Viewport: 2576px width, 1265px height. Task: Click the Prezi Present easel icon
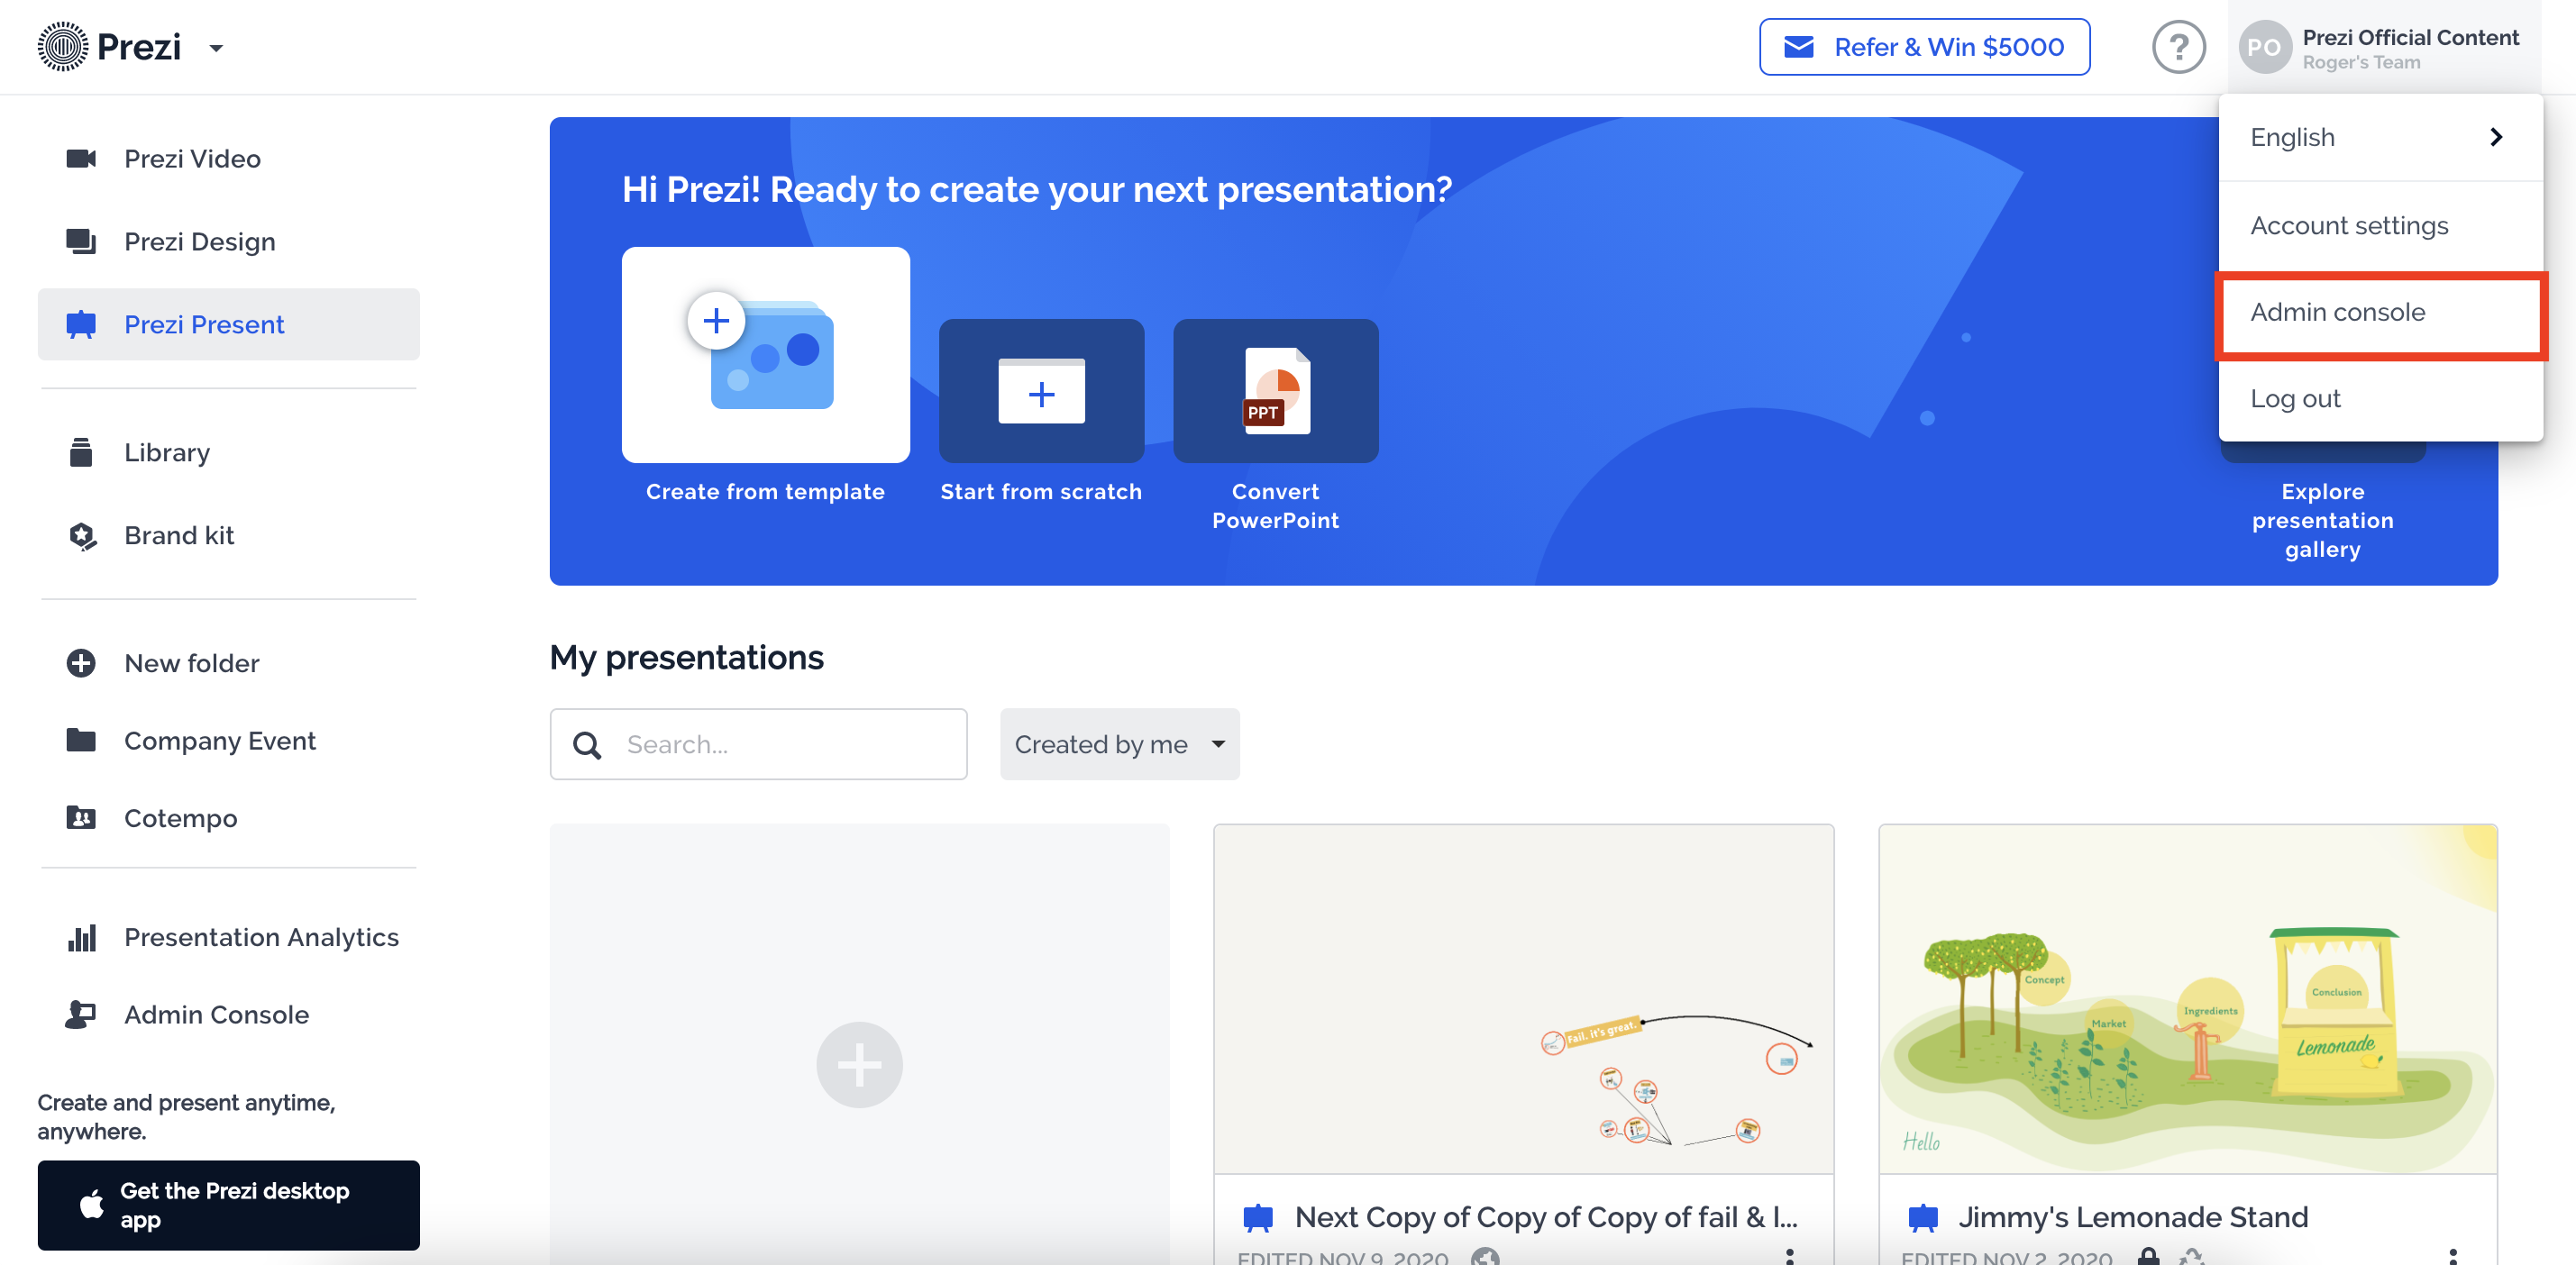[81, 324]
